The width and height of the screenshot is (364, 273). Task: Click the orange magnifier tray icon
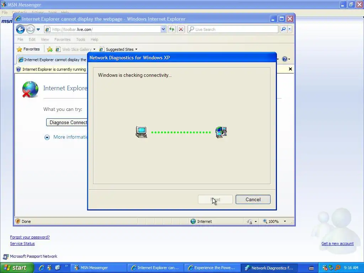338,268
